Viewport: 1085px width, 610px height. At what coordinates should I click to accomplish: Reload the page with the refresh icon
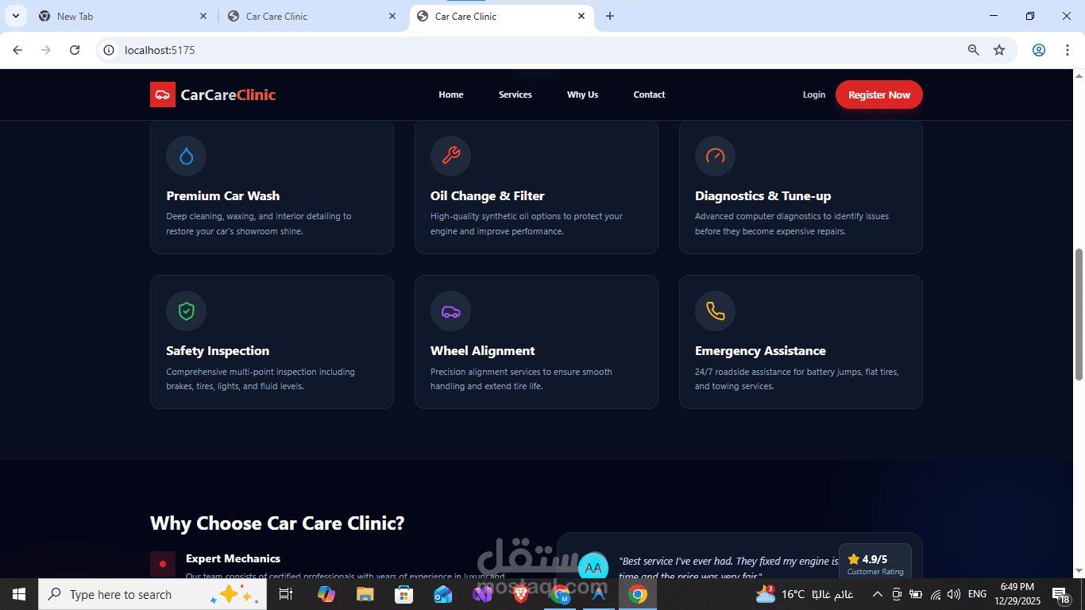point(75,50)
